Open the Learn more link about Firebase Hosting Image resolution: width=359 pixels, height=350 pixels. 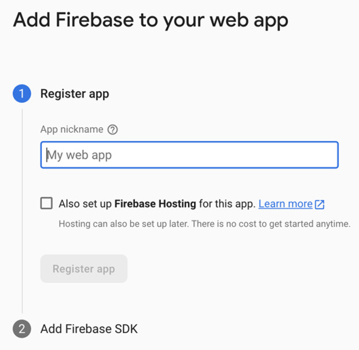285,204
